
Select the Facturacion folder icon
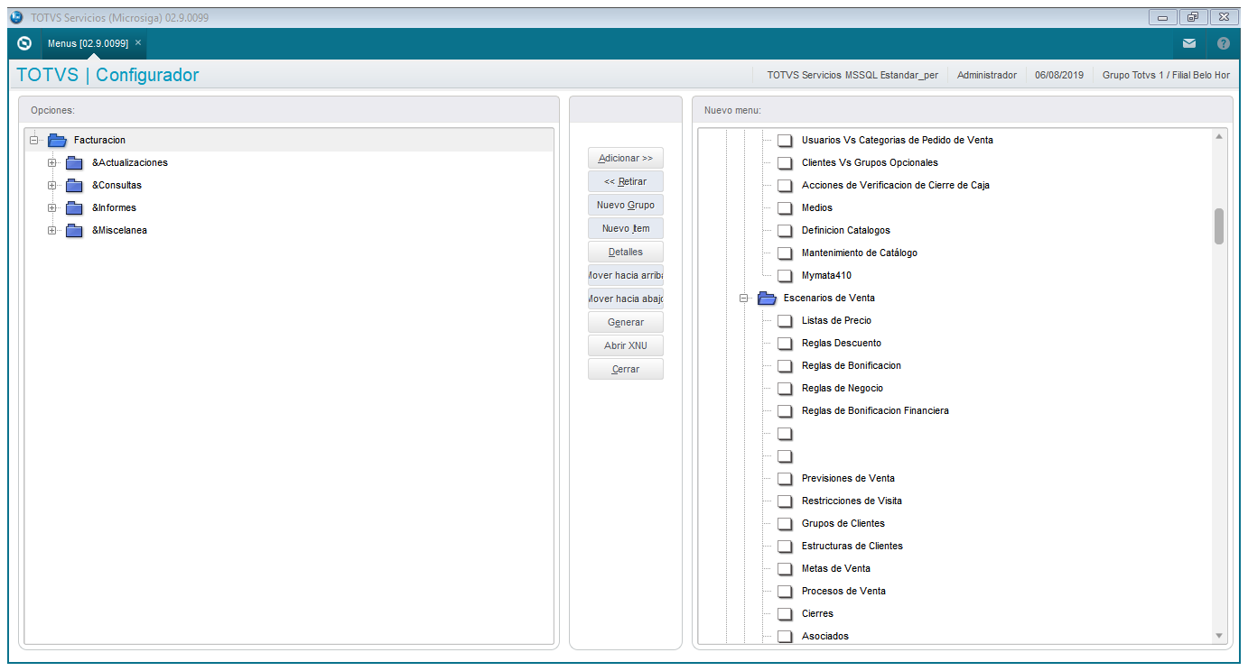click(58, 140)
